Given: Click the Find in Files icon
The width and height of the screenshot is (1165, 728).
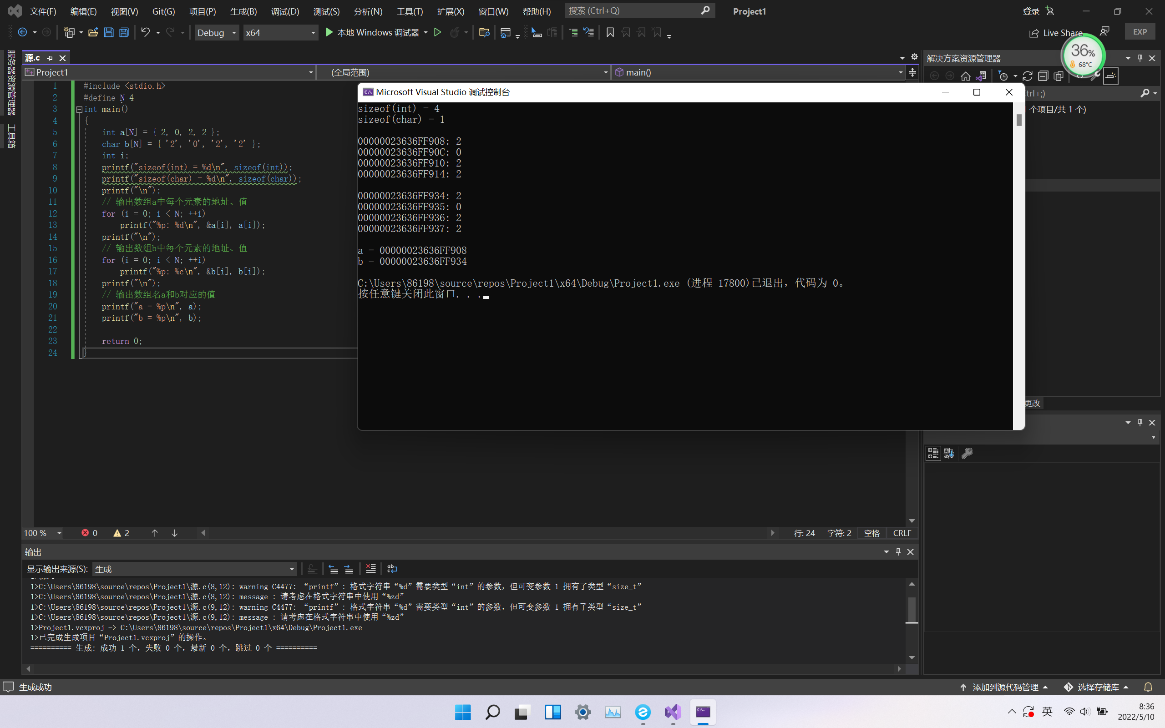Looking at the screenshot, I should [x=484, y=32].
